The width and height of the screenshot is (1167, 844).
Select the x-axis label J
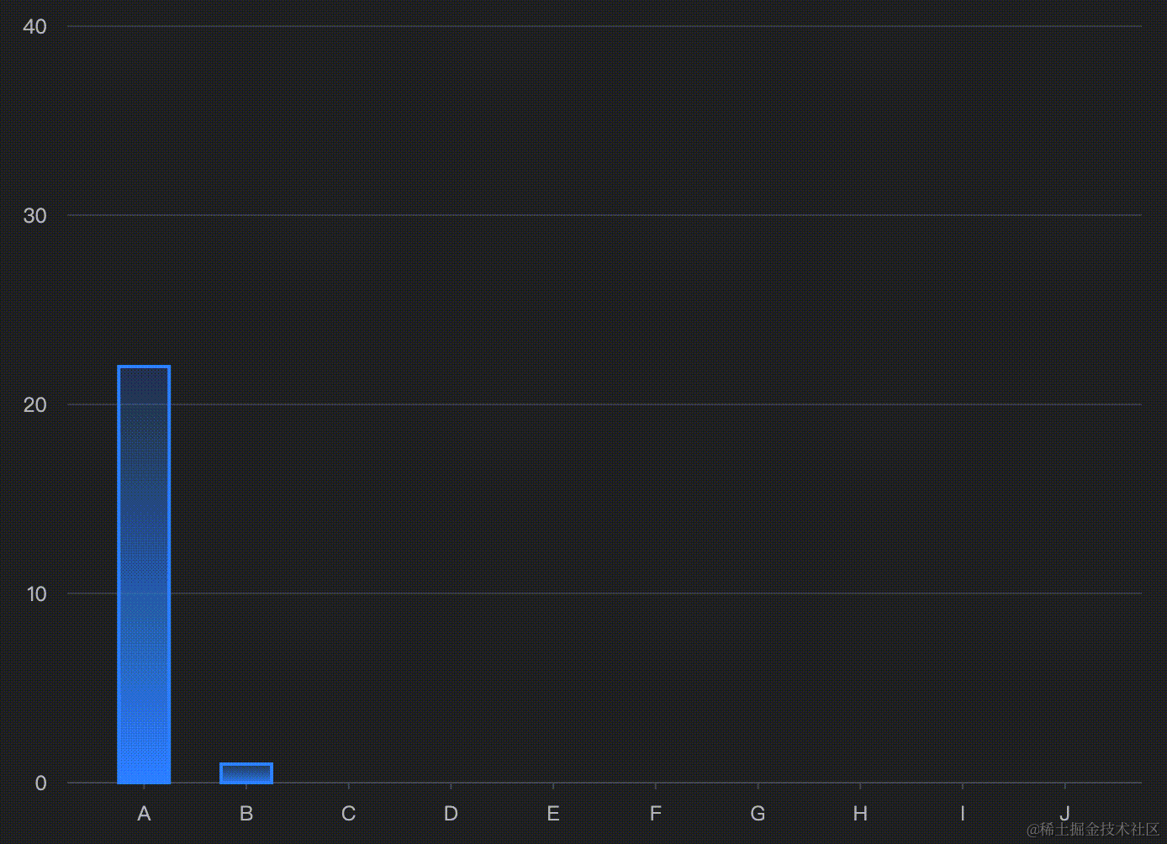coord(1064,814)
